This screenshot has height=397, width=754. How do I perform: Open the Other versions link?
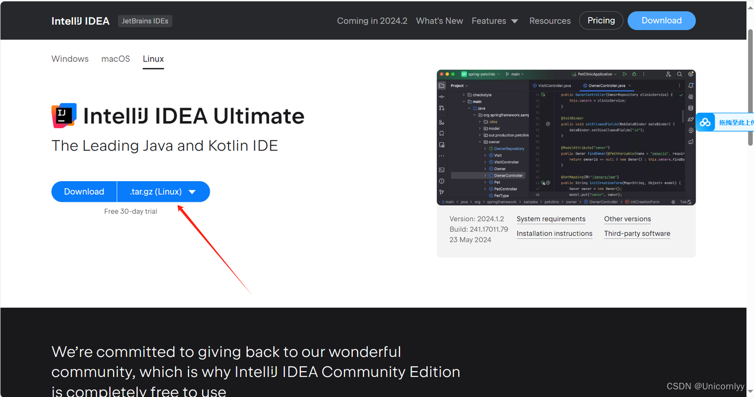click(627, 219)
